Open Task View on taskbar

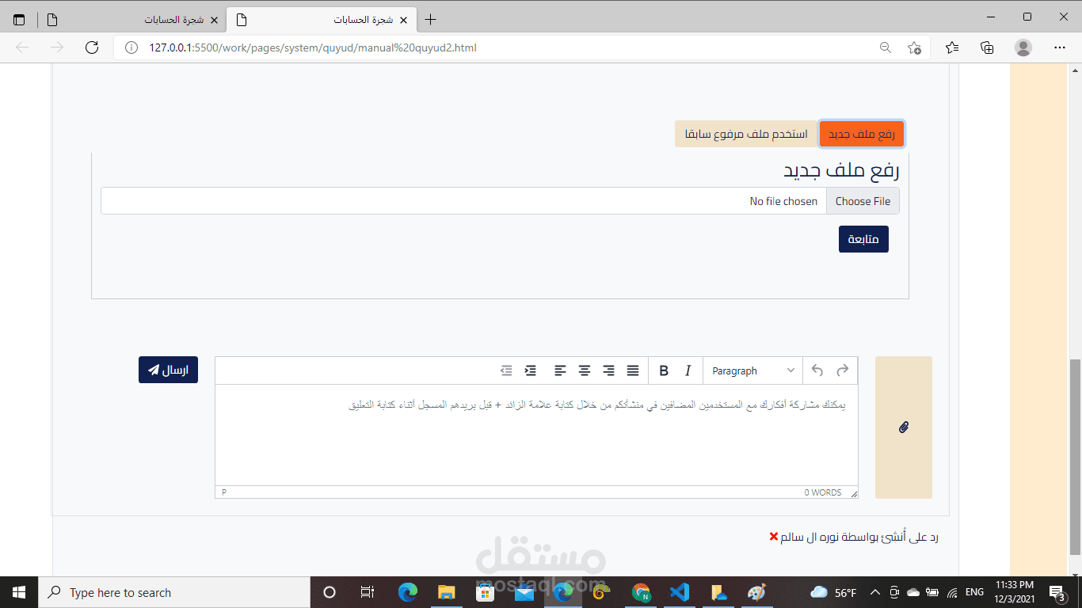pyautogui.click(x=368, y=592)
